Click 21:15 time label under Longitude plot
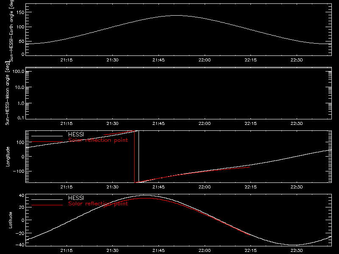This screenshot has height=254, width=339. click(x=67, y=187)
